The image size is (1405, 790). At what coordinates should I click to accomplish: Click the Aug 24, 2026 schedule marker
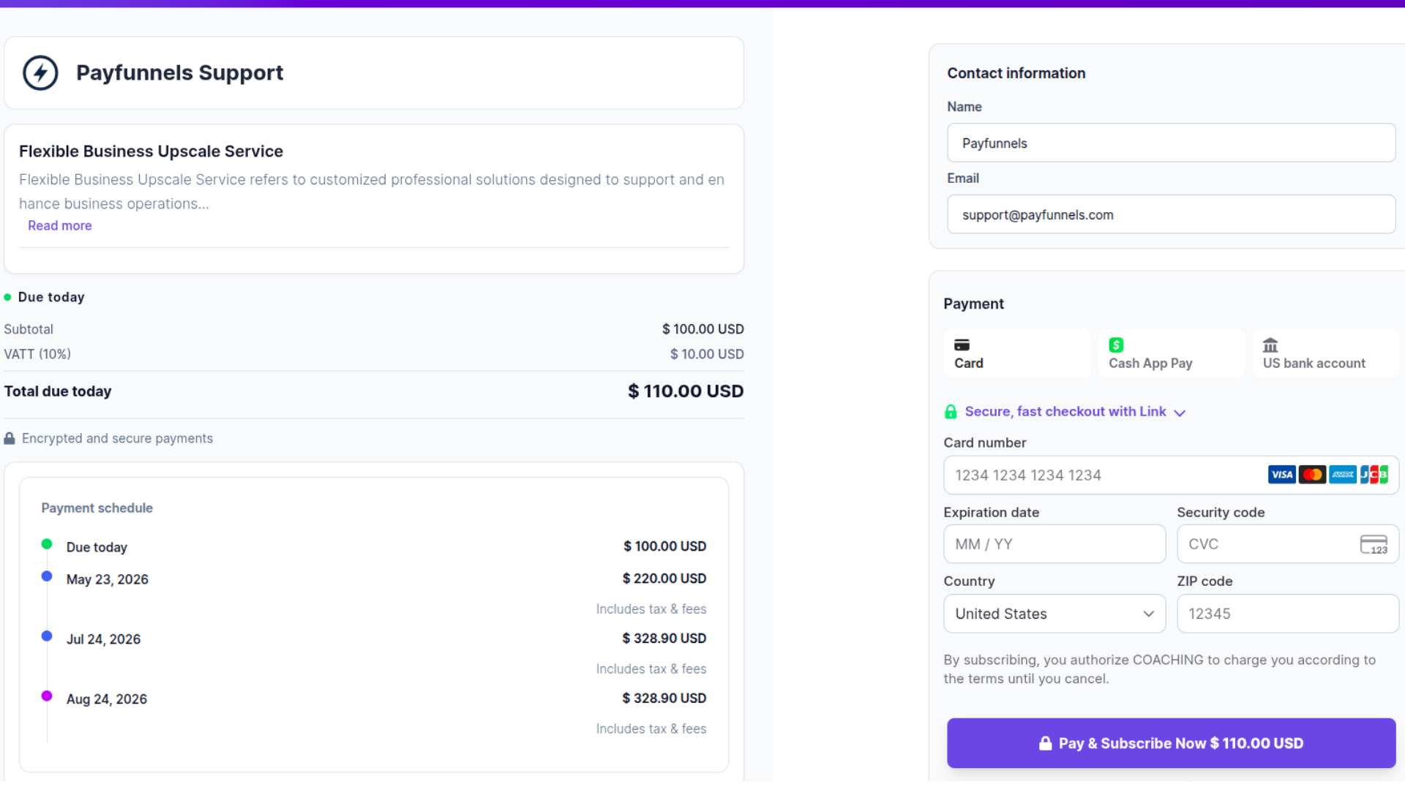(x=47, y=696)
